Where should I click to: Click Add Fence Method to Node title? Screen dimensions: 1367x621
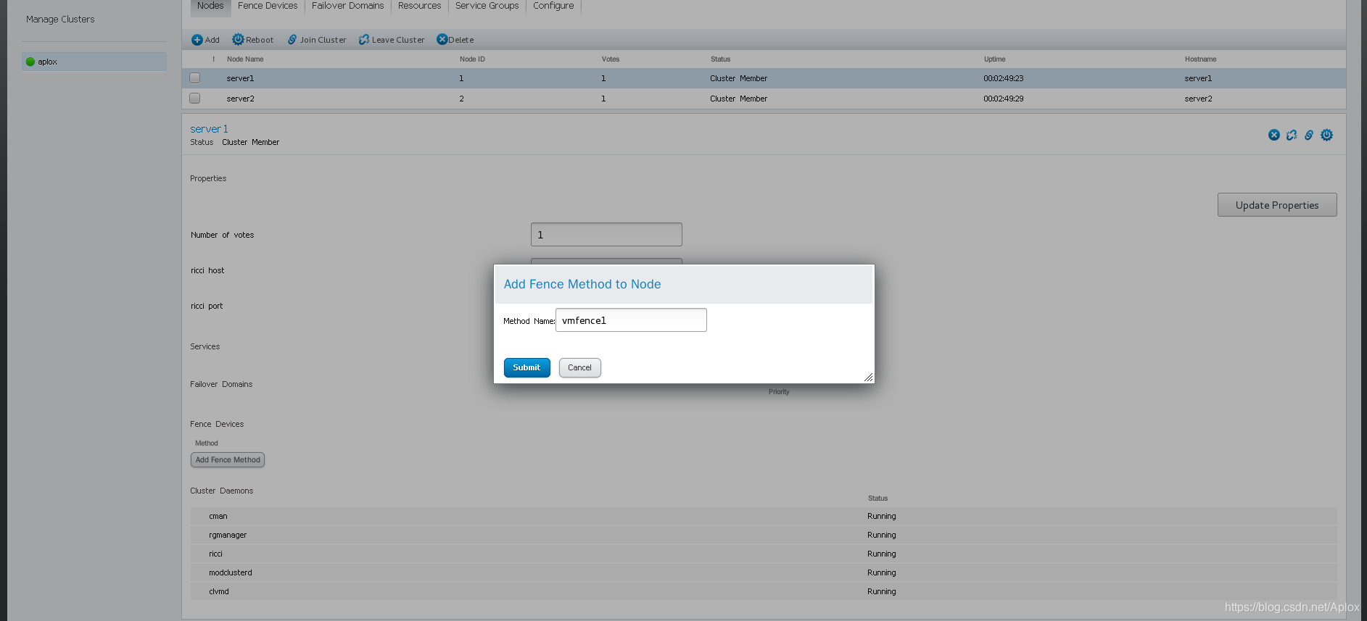[x=582, y=284]
